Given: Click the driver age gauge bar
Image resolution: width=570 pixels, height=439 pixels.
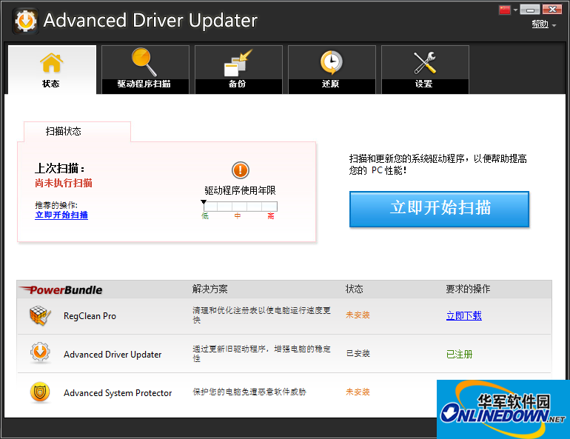Looking at the screenshot, I should (241, 207).
